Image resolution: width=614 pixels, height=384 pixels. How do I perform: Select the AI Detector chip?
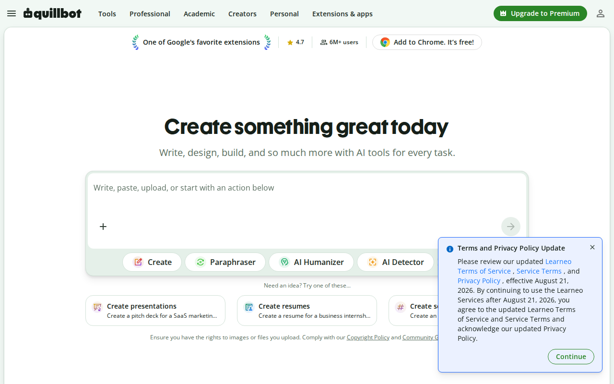click(x=395, y=262)
